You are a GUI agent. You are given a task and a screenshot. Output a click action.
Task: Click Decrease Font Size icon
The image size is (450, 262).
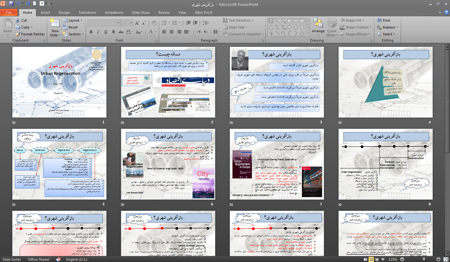tap(144, 23)
